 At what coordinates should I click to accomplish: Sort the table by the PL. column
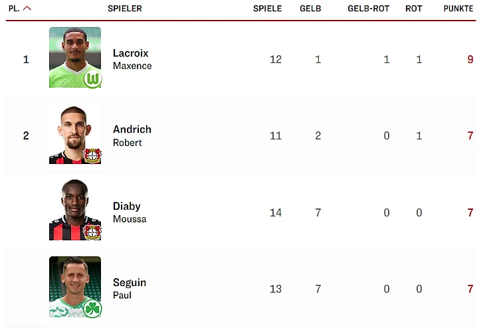(14, 9)
